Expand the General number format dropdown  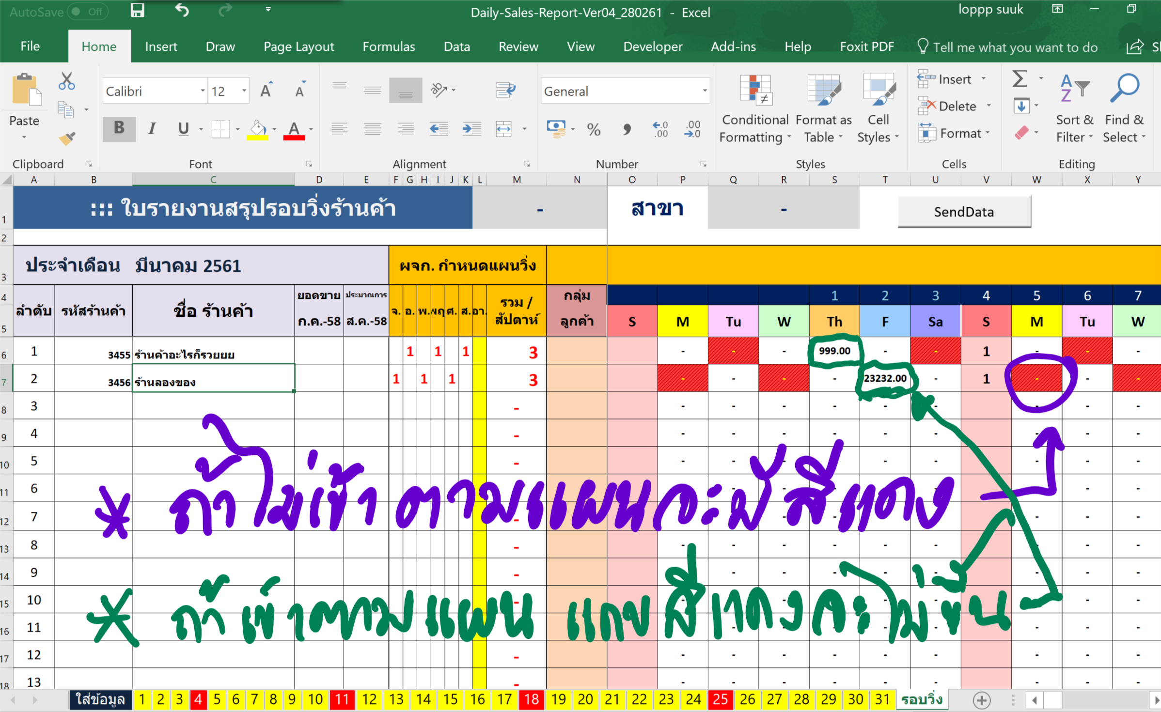[704, 91]
